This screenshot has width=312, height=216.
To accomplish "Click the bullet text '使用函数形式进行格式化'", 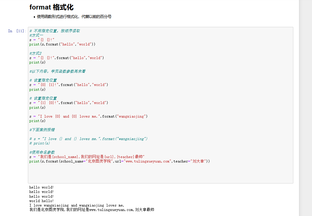I will 57,17.
